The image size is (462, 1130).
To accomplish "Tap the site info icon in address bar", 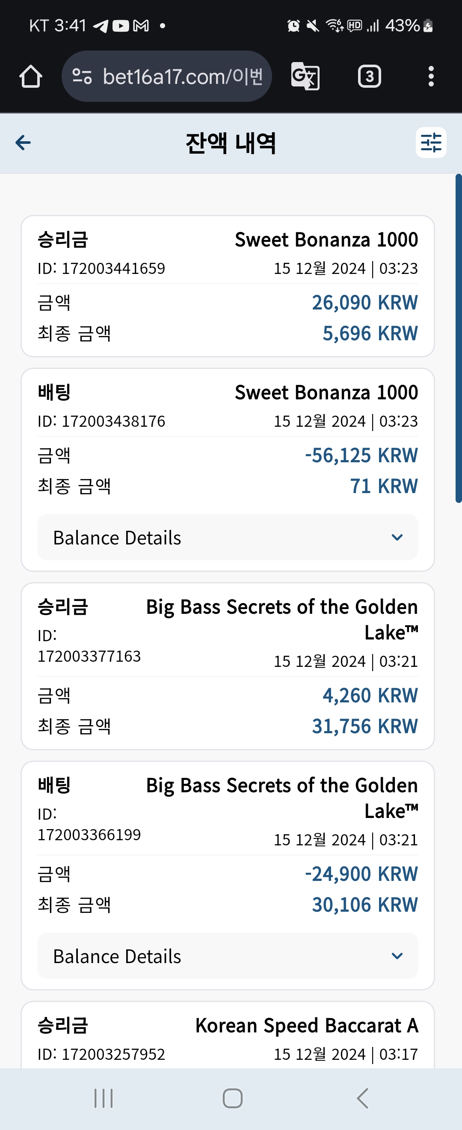I will [82, 76].
